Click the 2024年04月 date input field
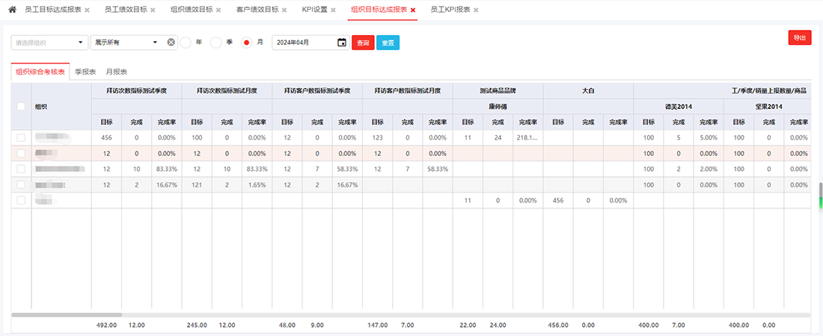Screen dimensions: 823x336 tap(303, 43)
